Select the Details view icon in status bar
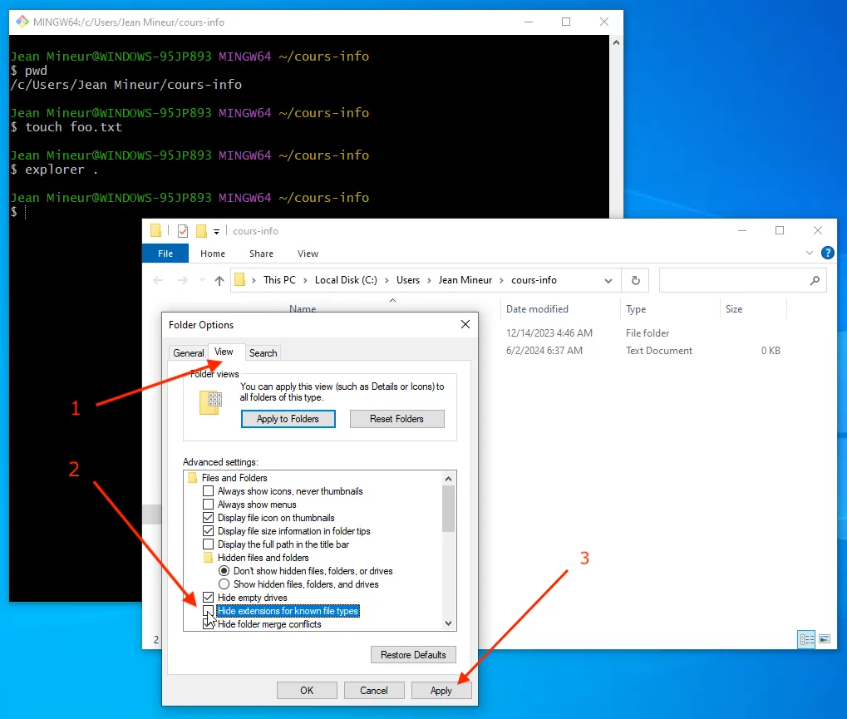The width and height of the screenshot is (847, 719). pyautogui.click(x=806, y=639)
